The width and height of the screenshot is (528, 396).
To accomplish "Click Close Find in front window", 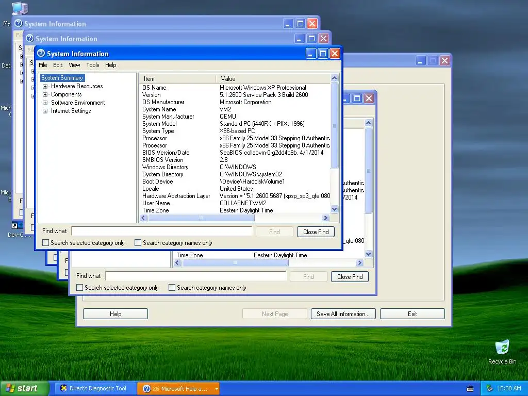I will pyautogui.click(x=316, y=232).
